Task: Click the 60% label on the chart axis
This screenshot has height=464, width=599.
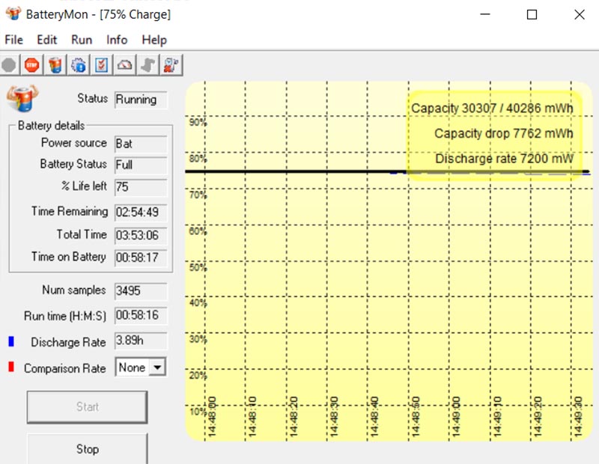Action: (x=198, y=231)
